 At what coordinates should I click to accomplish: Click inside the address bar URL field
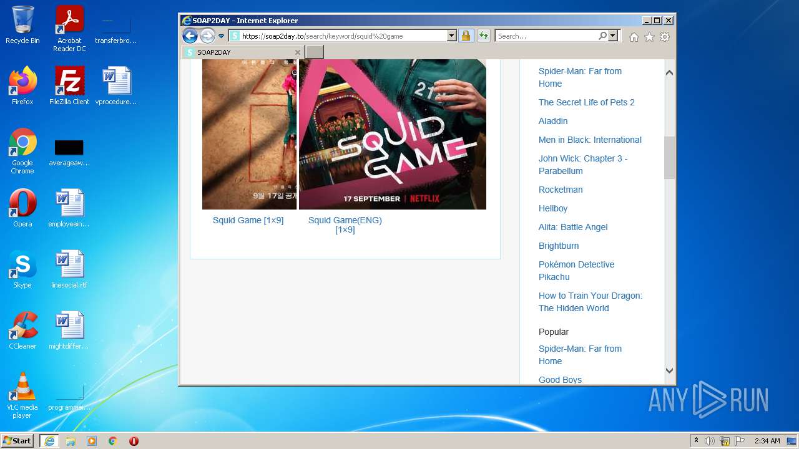[343, 36]
